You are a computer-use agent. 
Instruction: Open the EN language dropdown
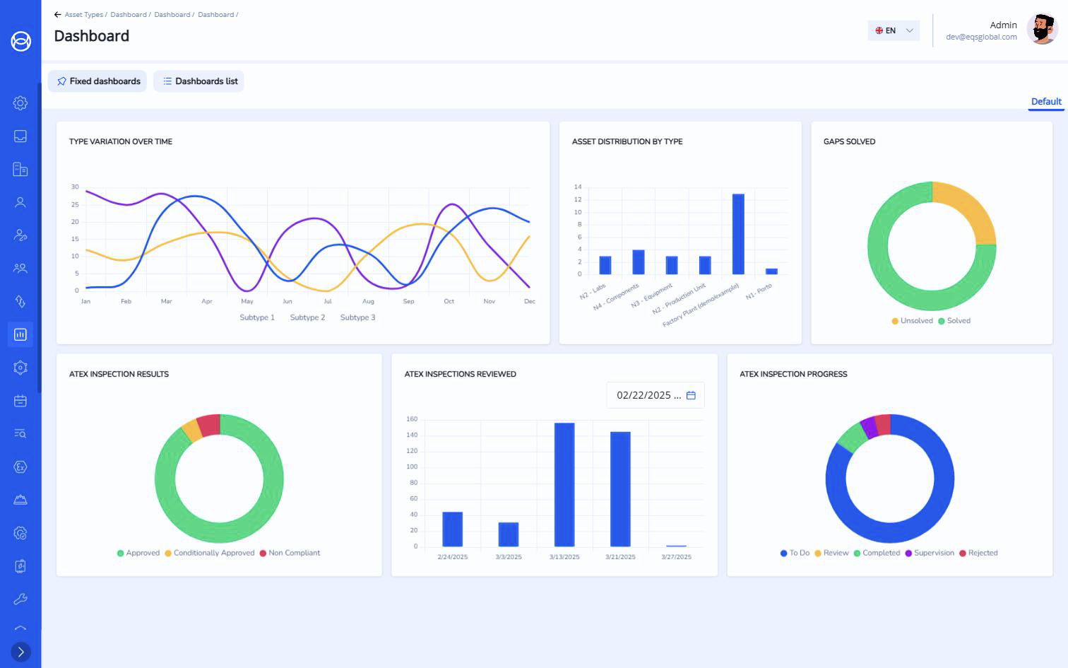[x=894, y=30]
